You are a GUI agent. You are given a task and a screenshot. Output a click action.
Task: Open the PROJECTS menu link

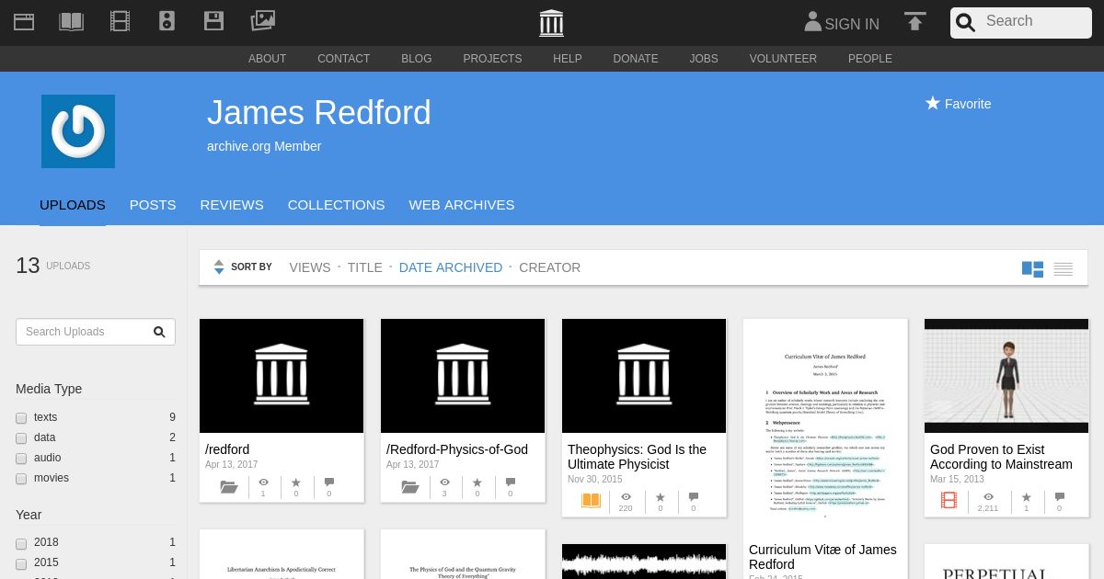[x=492, y=59]
